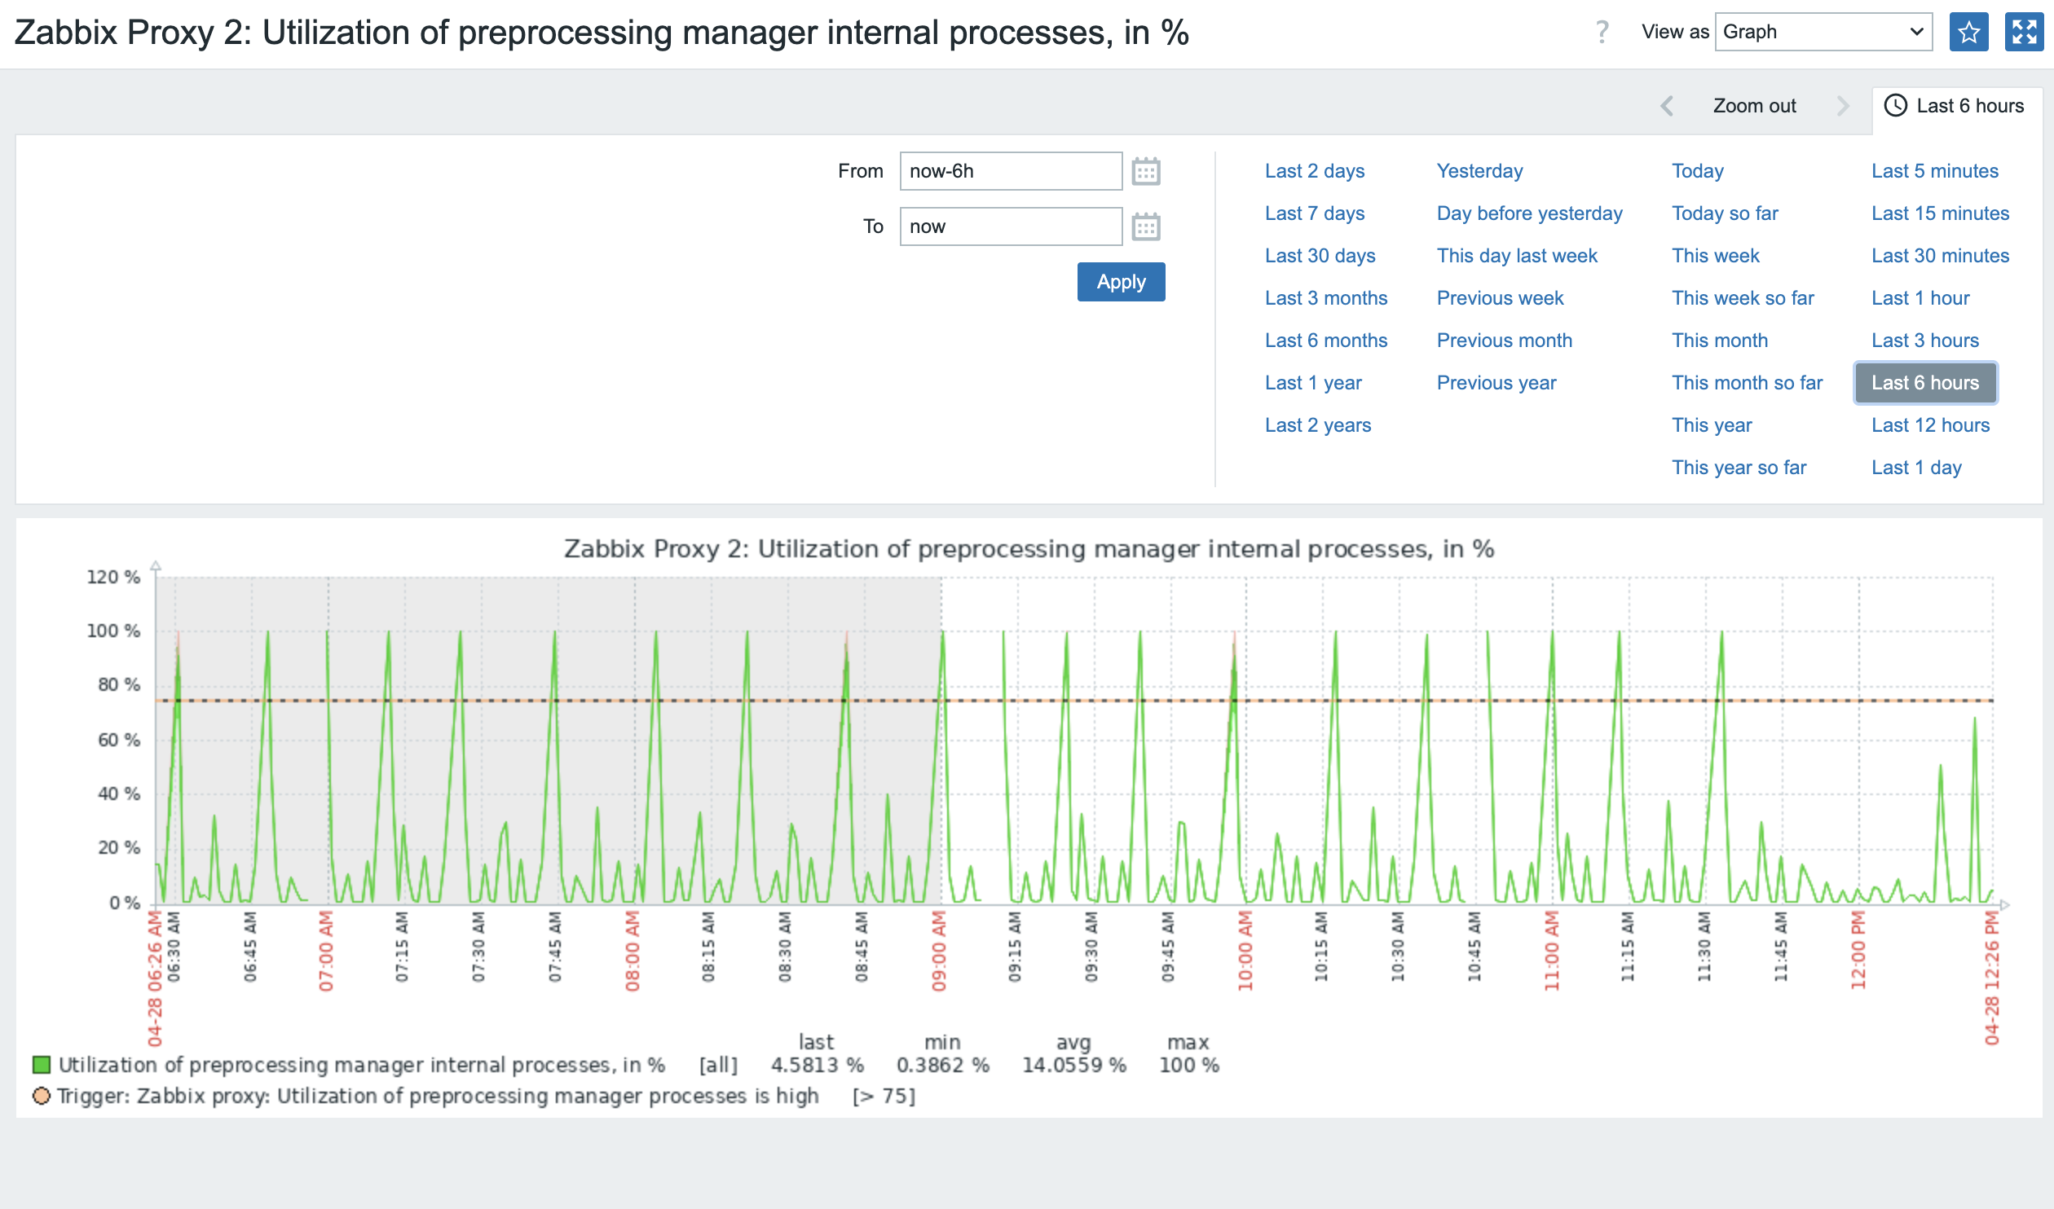Pick the Last 12 hours range

coord(1931,425)
